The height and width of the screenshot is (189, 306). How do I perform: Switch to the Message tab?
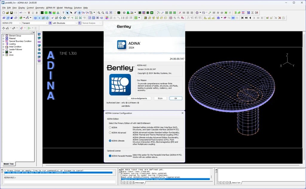click(140, 182)
